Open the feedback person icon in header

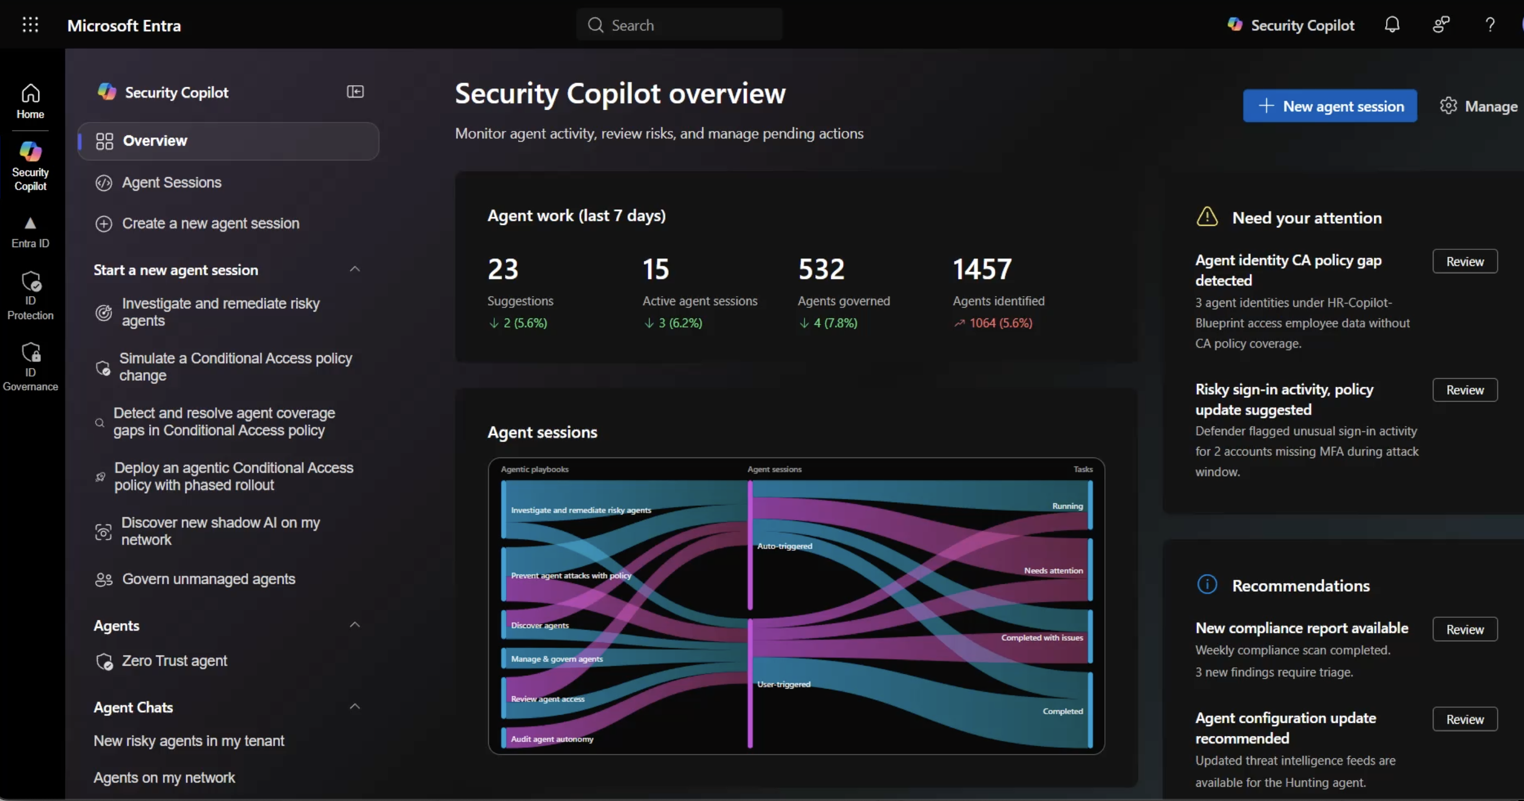pos(1440,25)
